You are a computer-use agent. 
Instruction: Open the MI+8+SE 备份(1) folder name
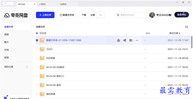click(55, 76)
